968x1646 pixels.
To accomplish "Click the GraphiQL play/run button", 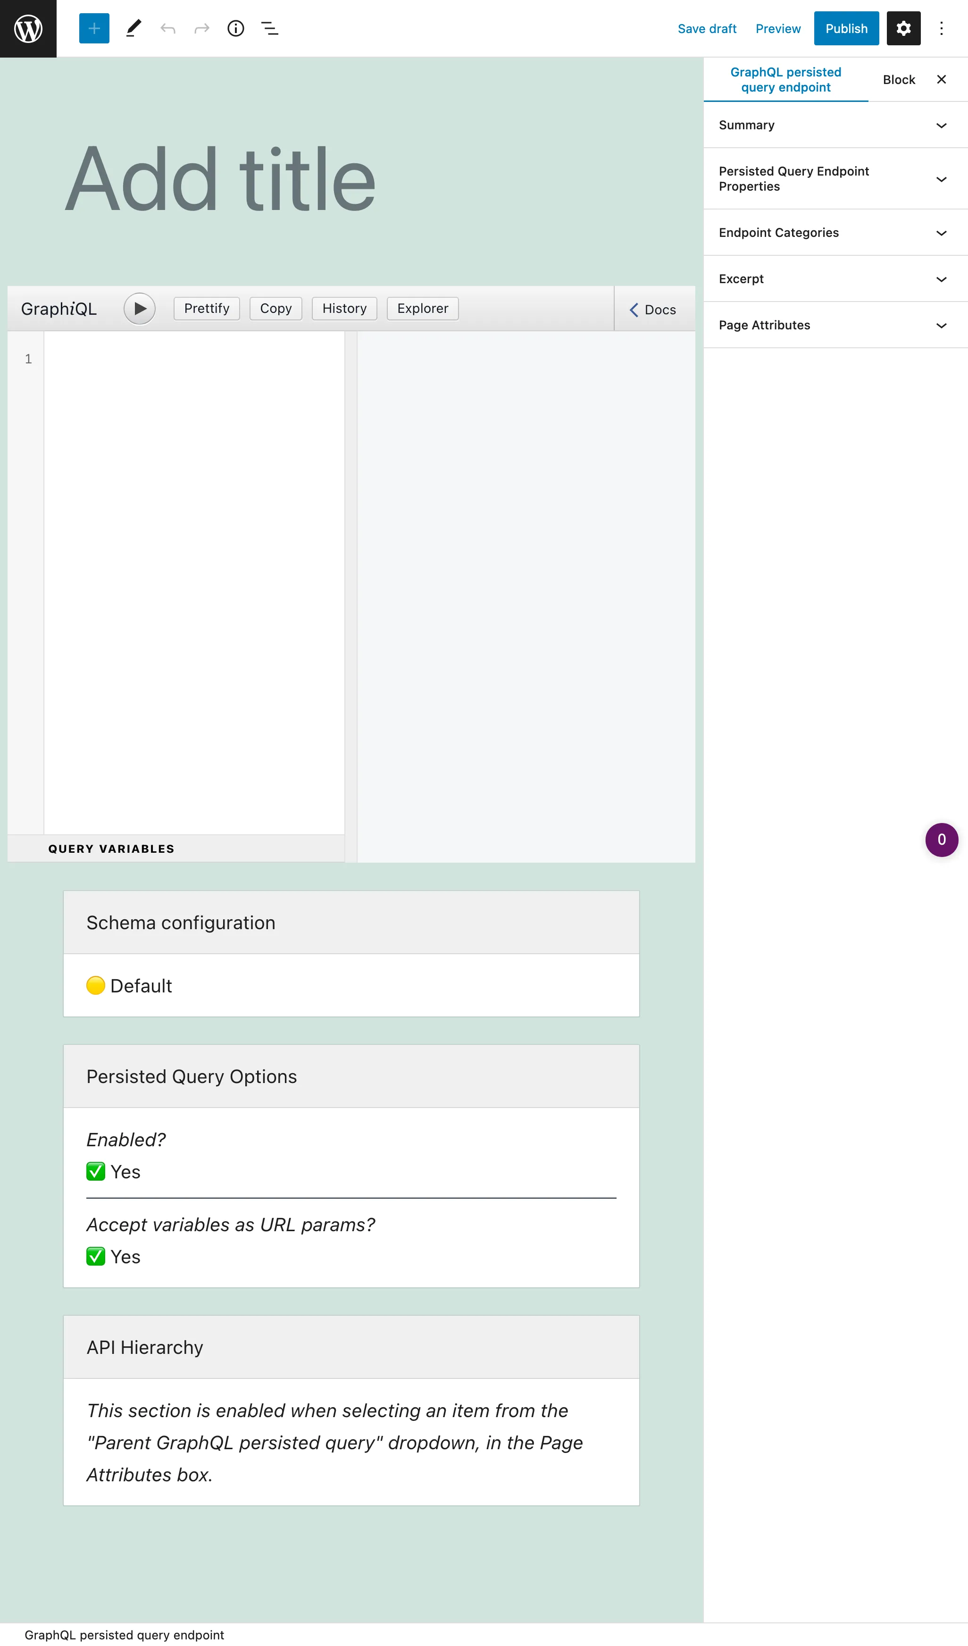I will point(138,308).
